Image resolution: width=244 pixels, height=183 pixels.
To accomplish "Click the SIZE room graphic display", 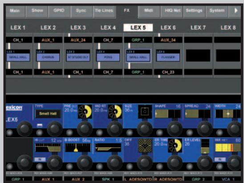I will coord(145,111).
